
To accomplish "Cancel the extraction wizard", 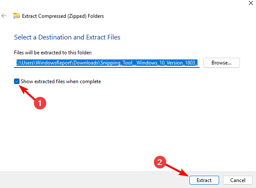I will [x=234, y=180].
